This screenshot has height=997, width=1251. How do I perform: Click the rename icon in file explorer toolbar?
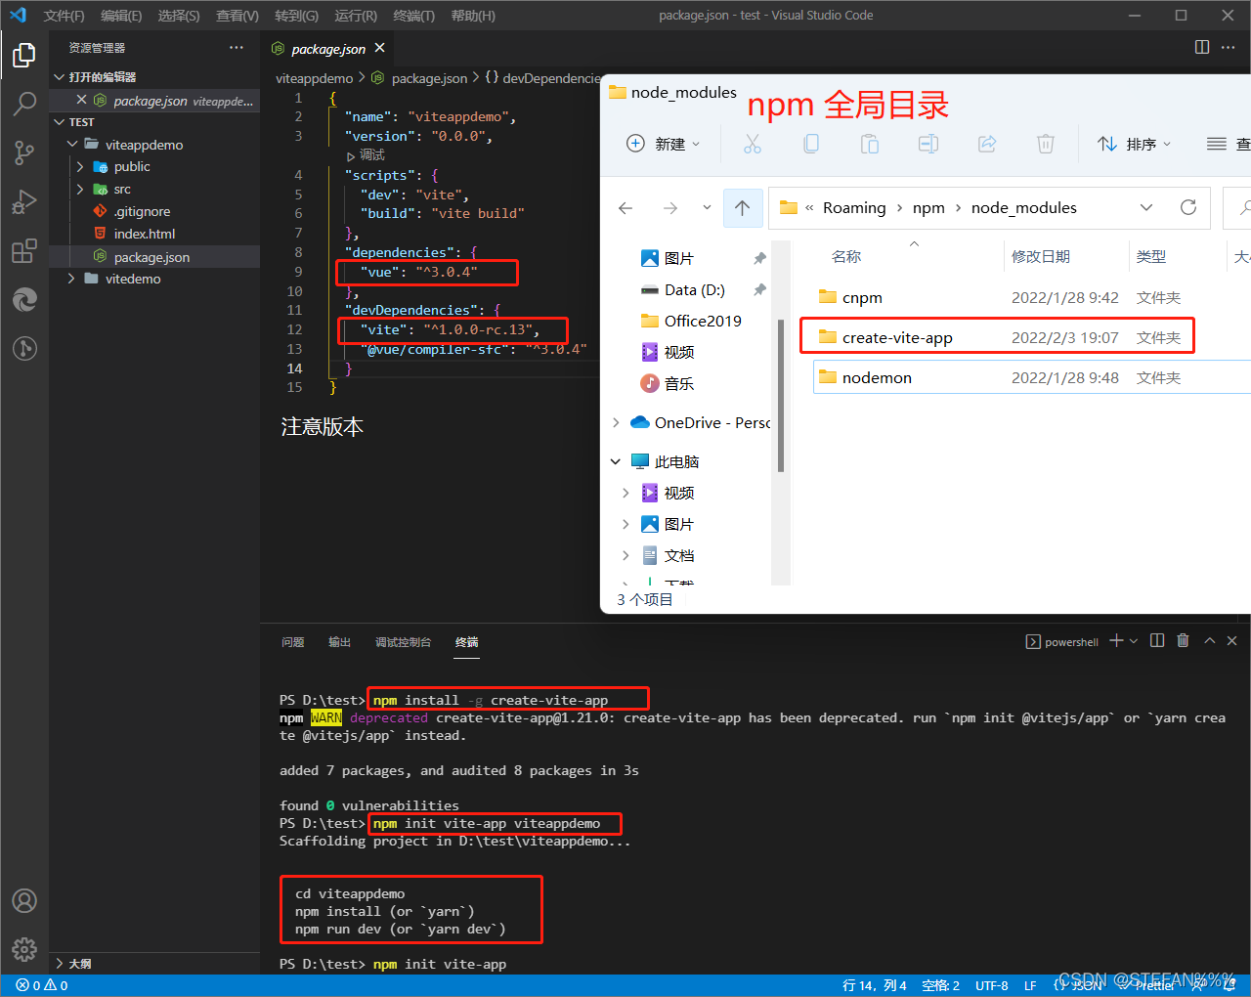coord(928,144)
